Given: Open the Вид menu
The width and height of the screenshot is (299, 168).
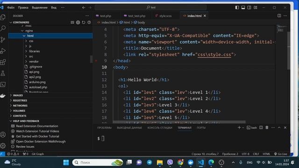Looking at the screenshot, I should coord(54,7).
